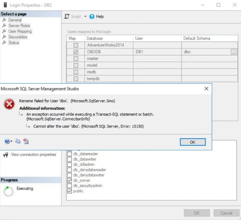Click the Login Properties title bar server icon

click(5, 5)
